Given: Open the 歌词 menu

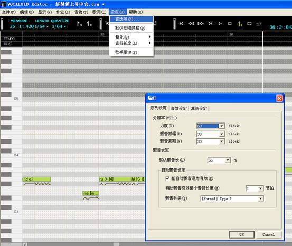Looking at the screenshot, I should pos(99,12).
